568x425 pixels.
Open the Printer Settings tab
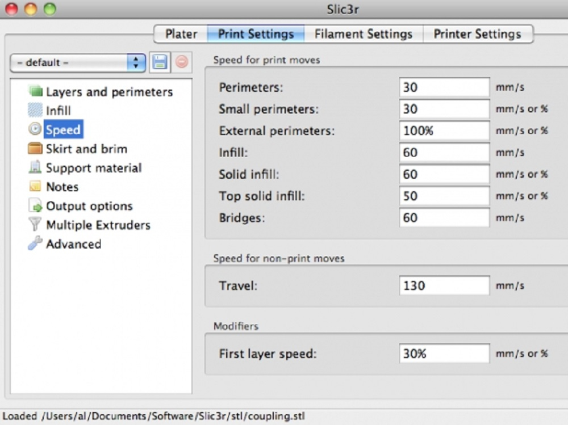coord(478,34)
